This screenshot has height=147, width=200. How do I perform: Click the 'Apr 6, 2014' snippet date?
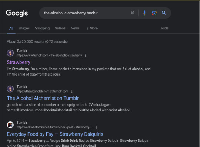[16, 141]
